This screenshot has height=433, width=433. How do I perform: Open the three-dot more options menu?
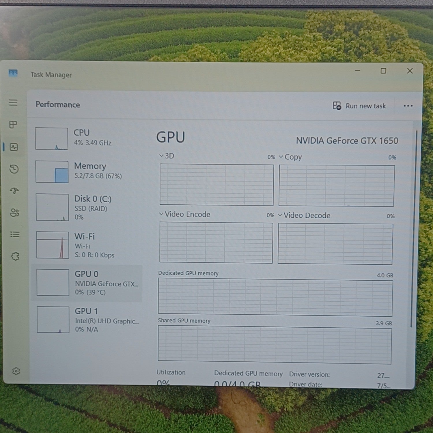coord(408,106)
